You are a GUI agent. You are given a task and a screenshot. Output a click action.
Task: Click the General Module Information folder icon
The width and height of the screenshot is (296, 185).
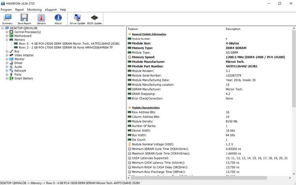[x=129, y=34]
